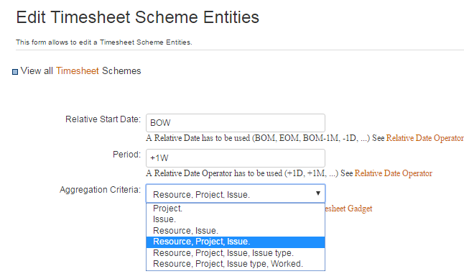Screen dimensions: 464x279
Task: Click the orange Timesheet word in View all link
Action: click(78, 71)
